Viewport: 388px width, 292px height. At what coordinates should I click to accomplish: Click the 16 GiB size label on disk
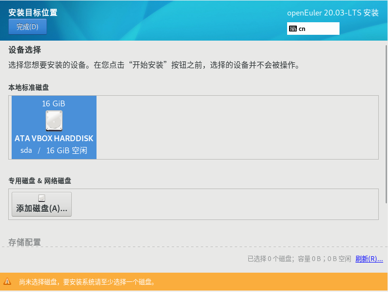pyautogui.click(x=53, y=103)
